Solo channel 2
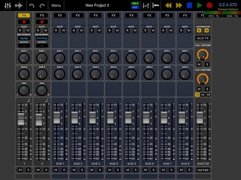 point(46,170)
